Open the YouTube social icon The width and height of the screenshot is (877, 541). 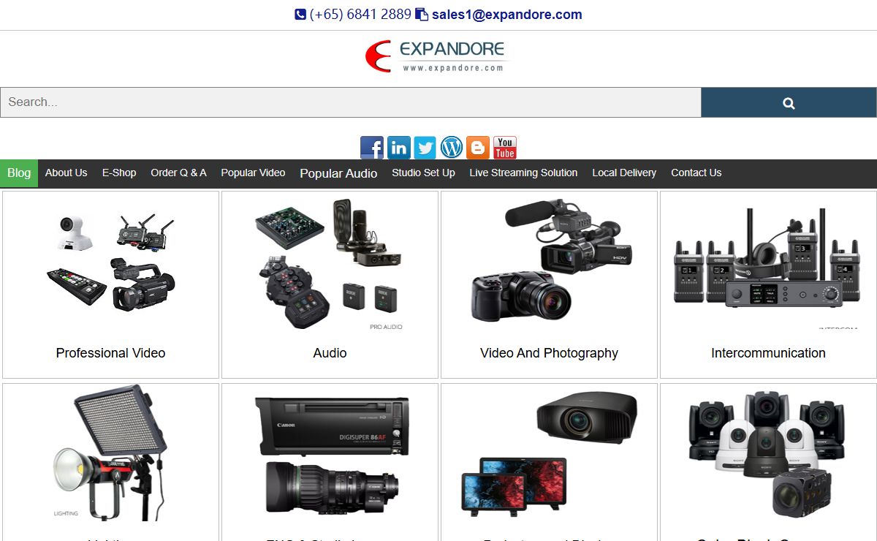[505, 147]
